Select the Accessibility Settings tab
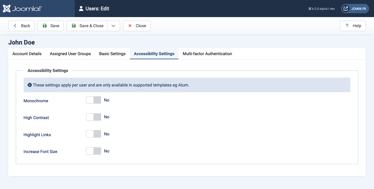374x189 pixels. pos(154,54)
